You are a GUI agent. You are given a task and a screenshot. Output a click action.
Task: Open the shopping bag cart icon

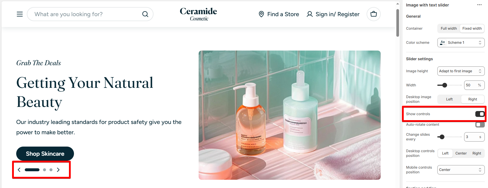374,14
